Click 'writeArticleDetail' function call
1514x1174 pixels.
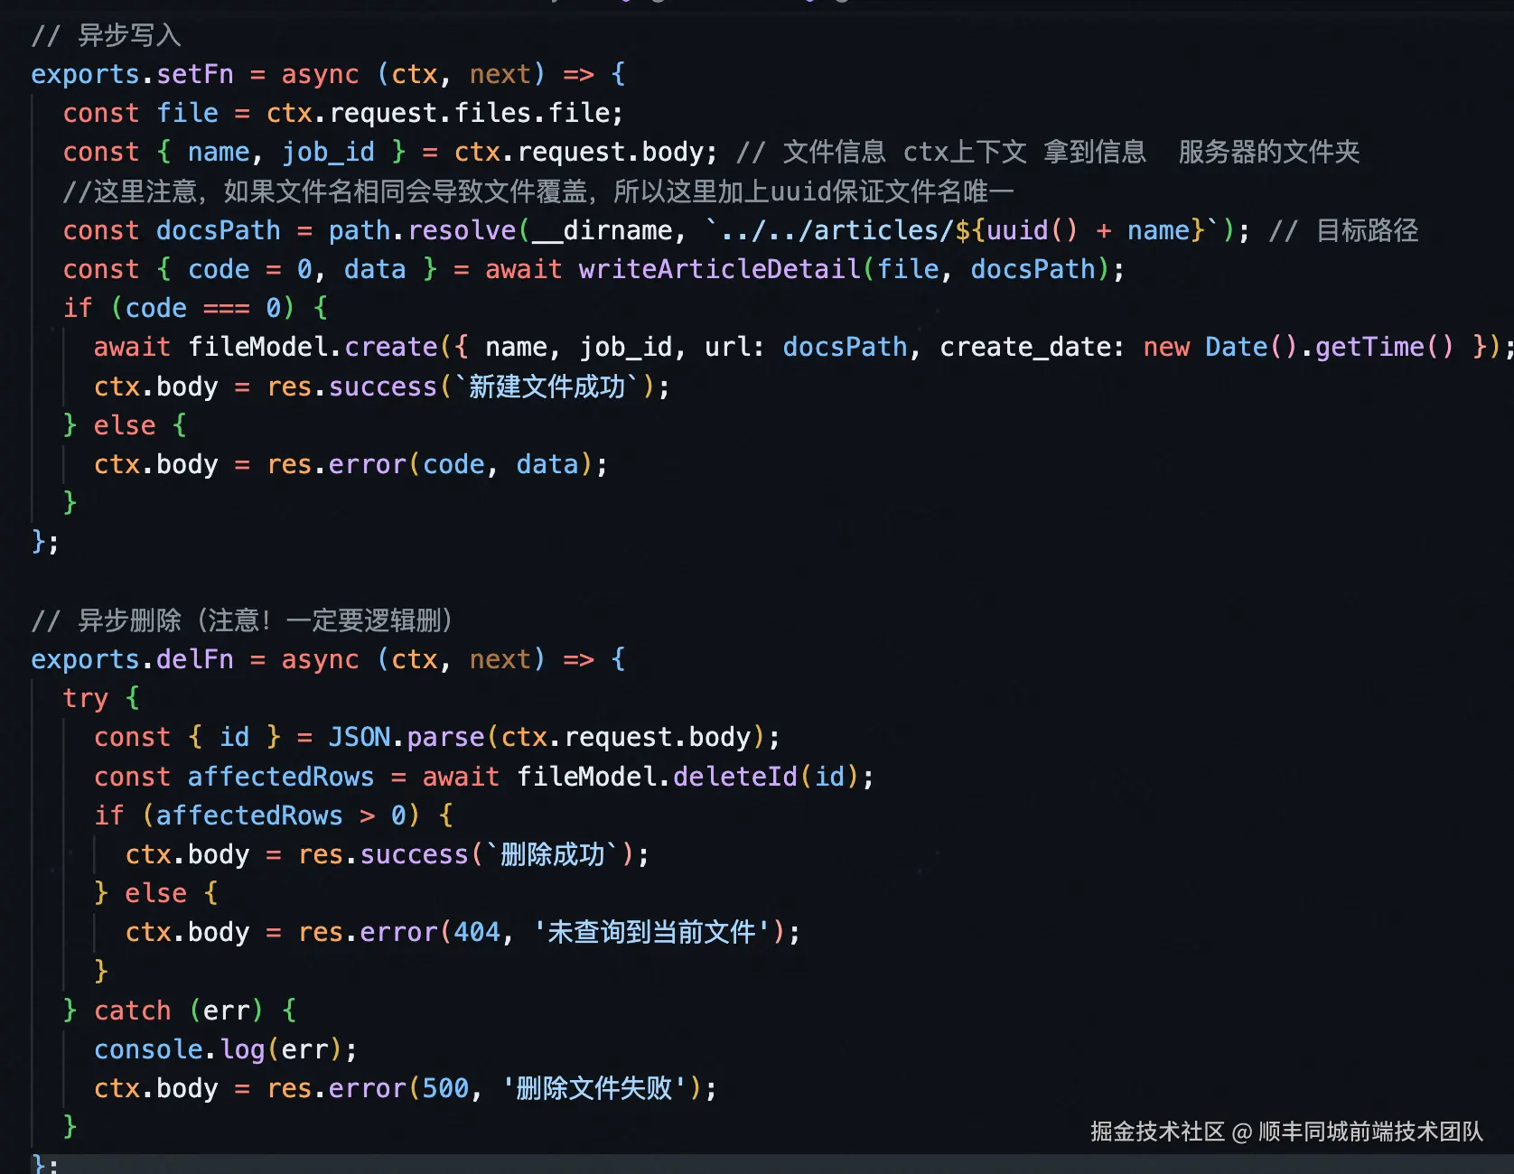pyautogui.click(x=719, y=269)
